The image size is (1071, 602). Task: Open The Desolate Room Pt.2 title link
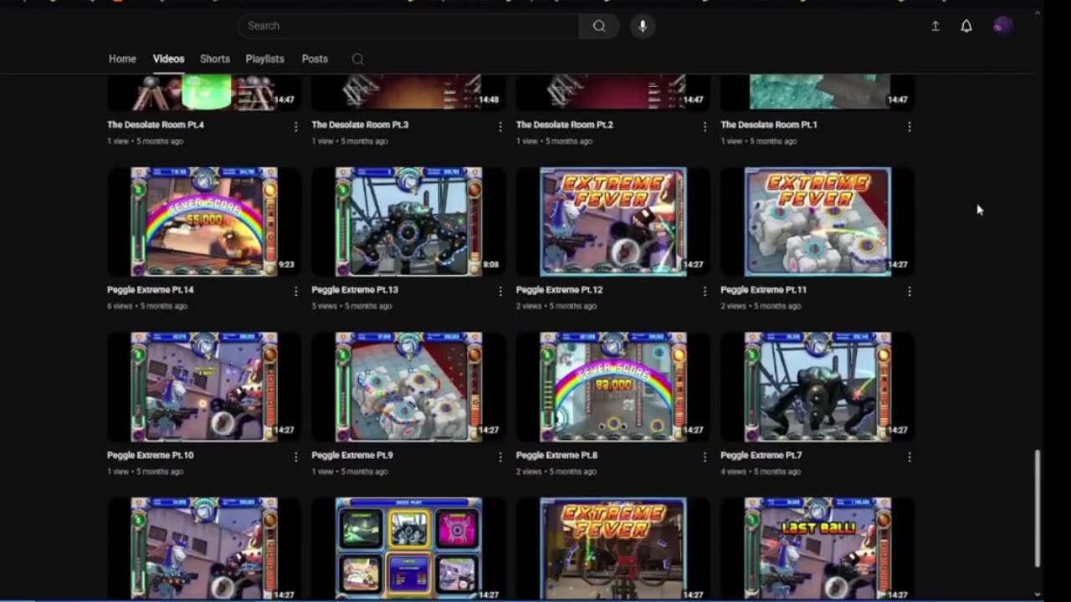565,125
